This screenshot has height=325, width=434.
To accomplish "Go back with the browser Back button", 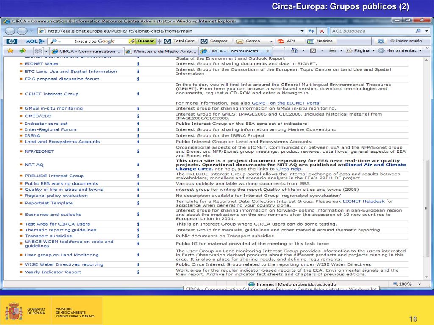I will tap(10, 31).
